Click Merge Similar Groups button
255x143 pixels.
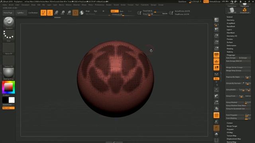pyautogui.click(x=238, y=68)
